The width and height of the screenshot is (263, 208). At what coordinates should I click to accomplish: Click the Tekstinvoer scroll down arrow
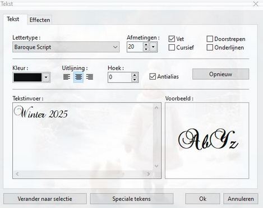point(156,166)
